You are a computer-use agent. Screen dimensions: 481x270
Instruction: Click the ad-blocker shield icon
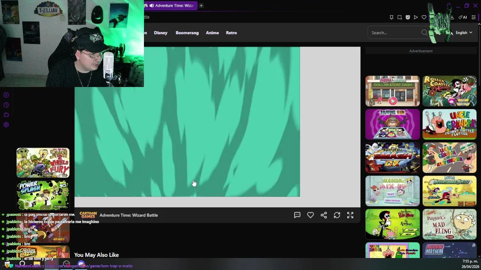pos(408,17)
